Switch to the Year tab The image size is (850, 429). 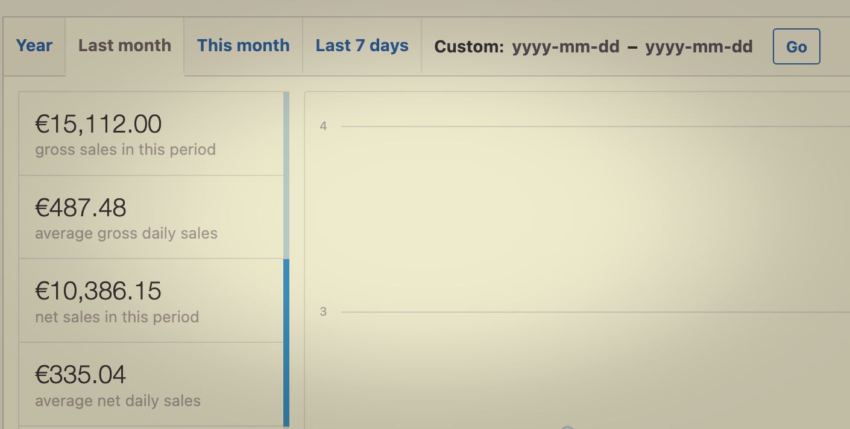point(34,46)
